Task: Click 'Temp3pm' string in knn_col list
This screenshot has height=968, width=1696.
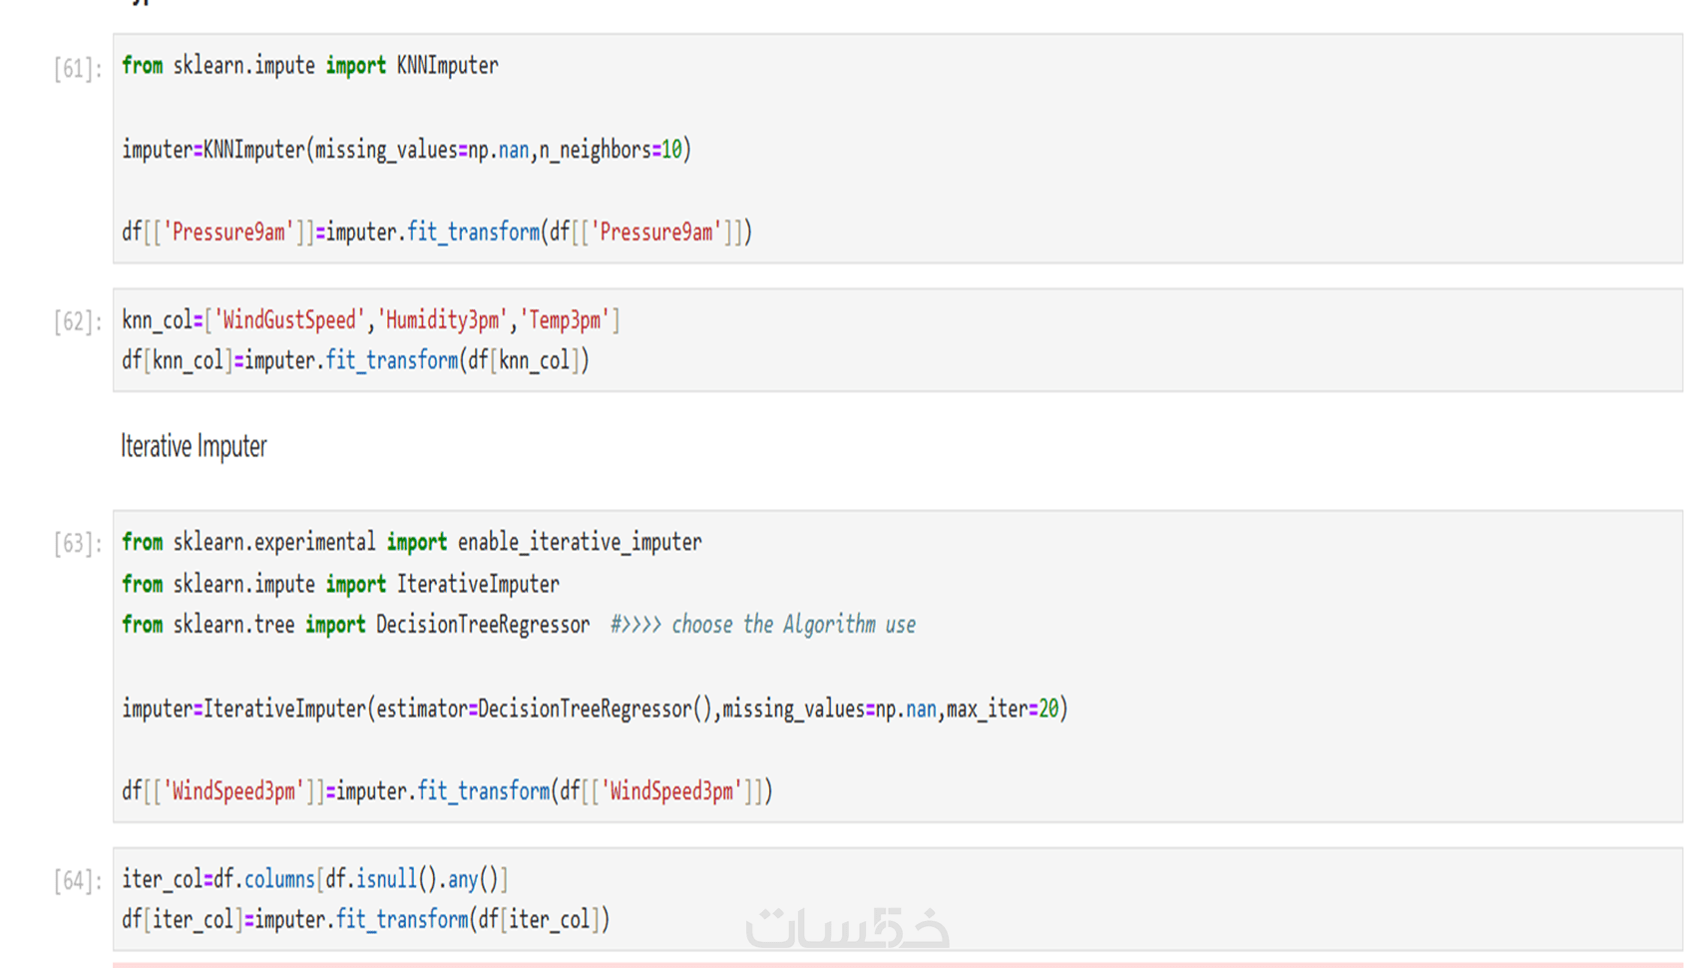Action: [565, 320]
